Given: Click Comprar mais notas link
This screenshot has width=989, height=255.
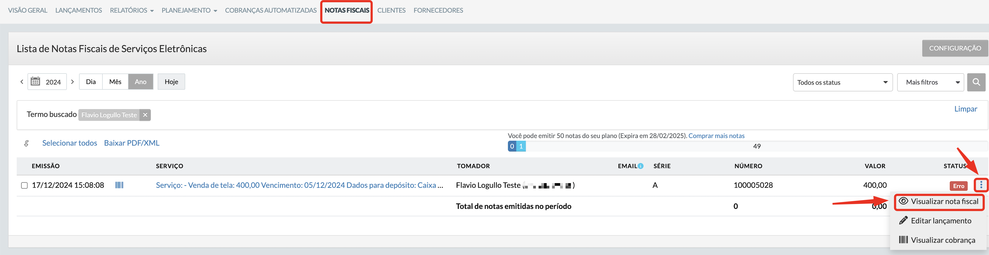Looking at the screenshot, I should click(x=716, y=136).
